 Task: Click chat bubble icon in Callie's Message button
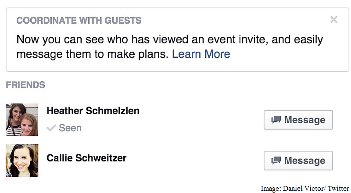coord(276,161)
